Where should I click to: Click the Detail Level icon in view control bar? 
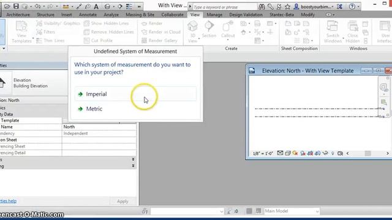pos(280,153)
